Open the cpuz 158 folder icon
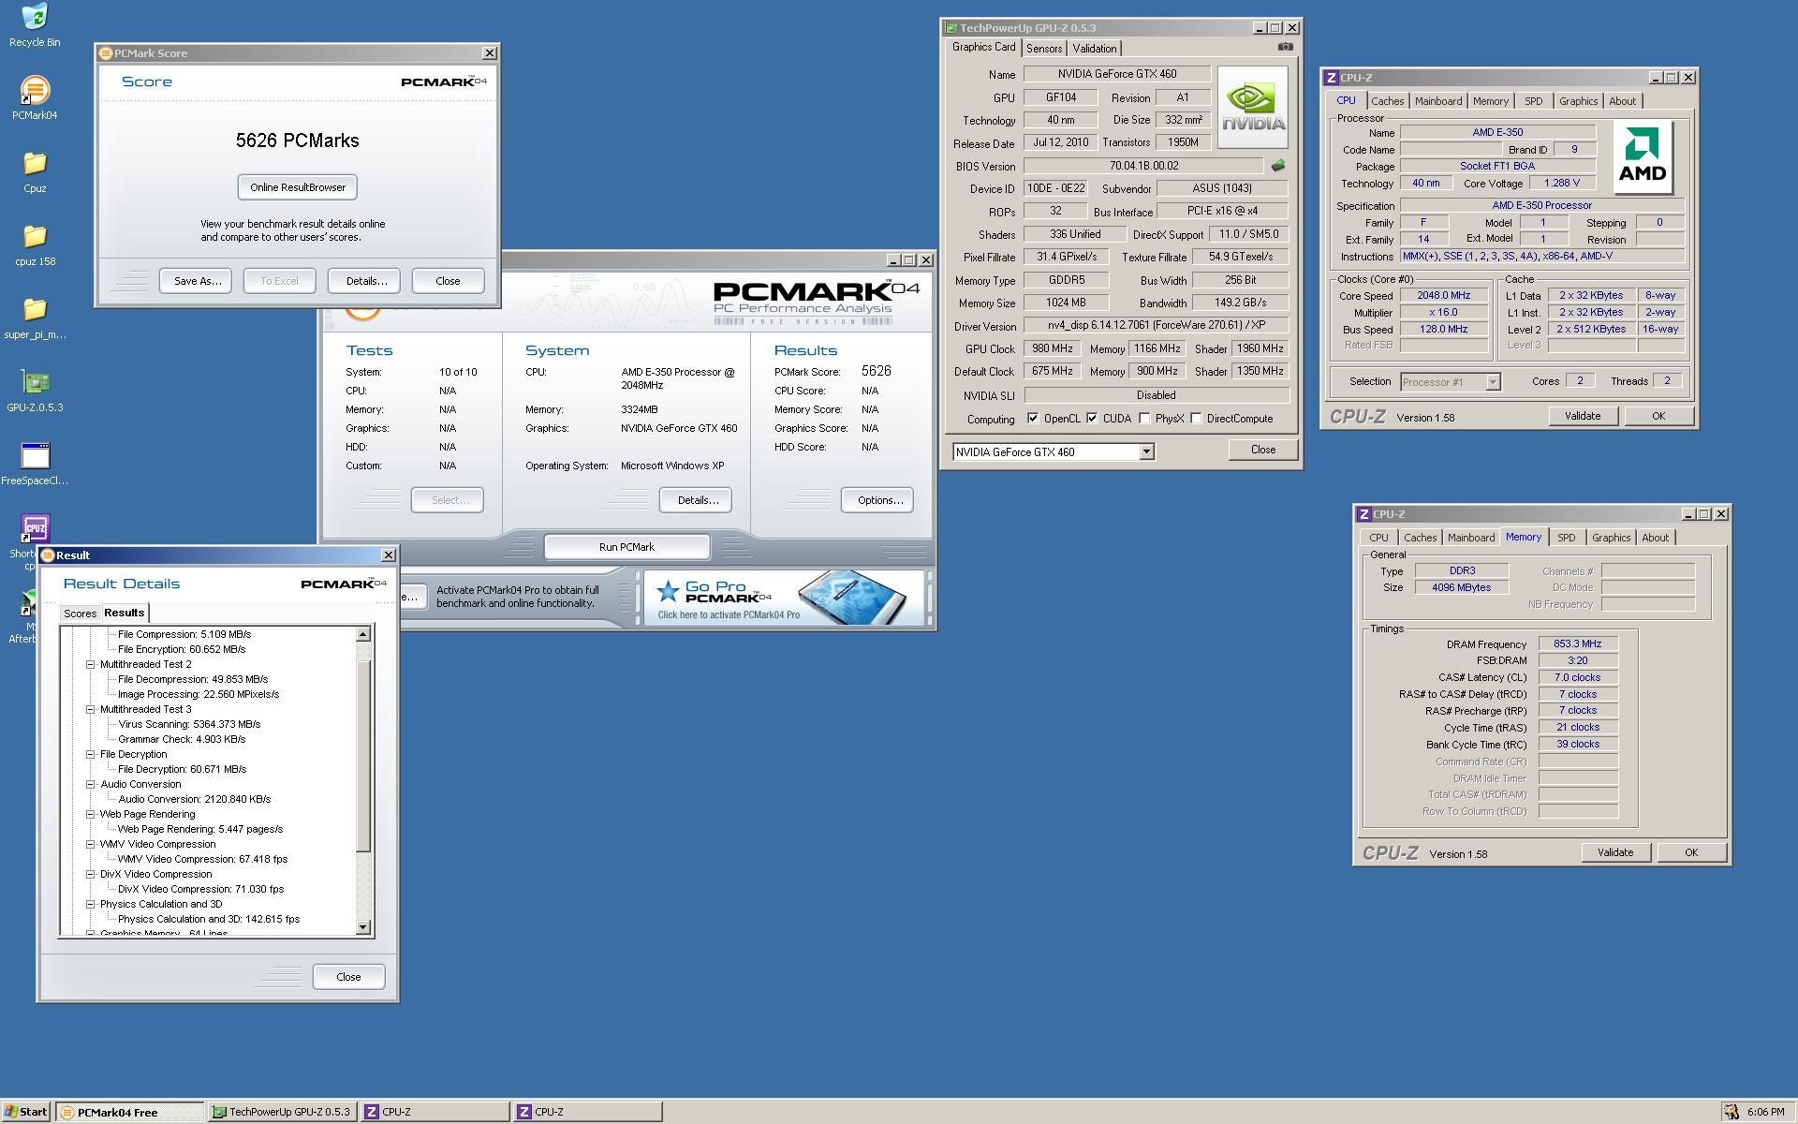1798x1124 pixels. (x=35, y=244)
